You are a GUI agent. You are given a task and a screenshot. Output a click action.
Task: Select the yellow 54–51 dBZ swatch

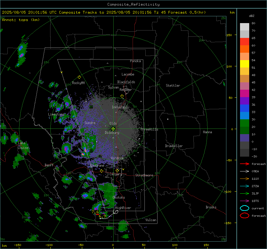(x=244, y=64)
